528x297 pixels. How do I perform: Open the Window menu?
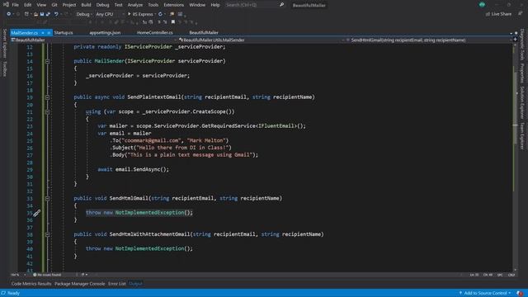[197, 5]
